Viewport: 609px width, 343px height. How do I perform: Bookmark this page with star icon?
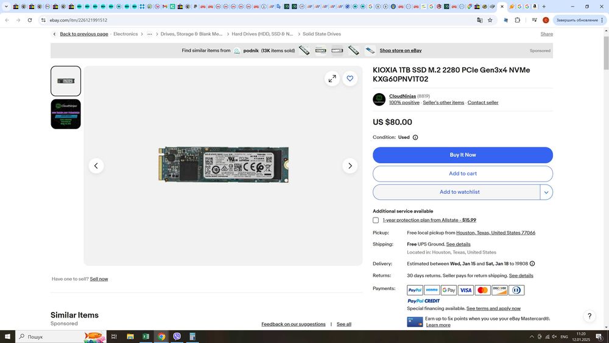490,20
